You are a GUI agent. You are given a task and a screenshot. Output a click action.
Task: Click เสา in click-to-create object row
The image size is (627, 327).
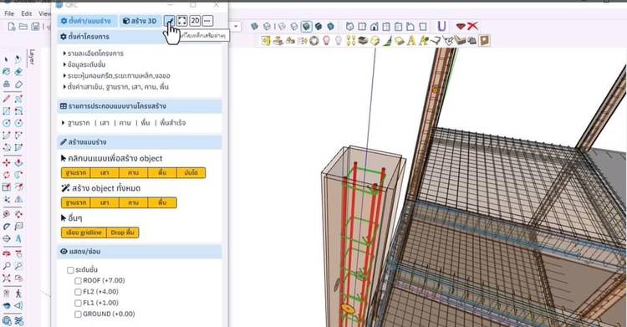(104, 173)
